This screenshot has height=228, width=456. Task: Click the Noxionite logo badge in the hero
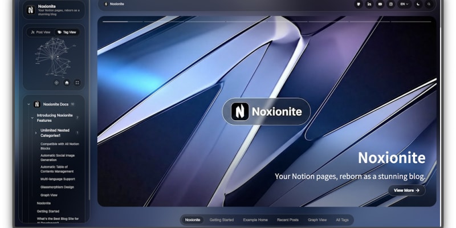[266, 112]
